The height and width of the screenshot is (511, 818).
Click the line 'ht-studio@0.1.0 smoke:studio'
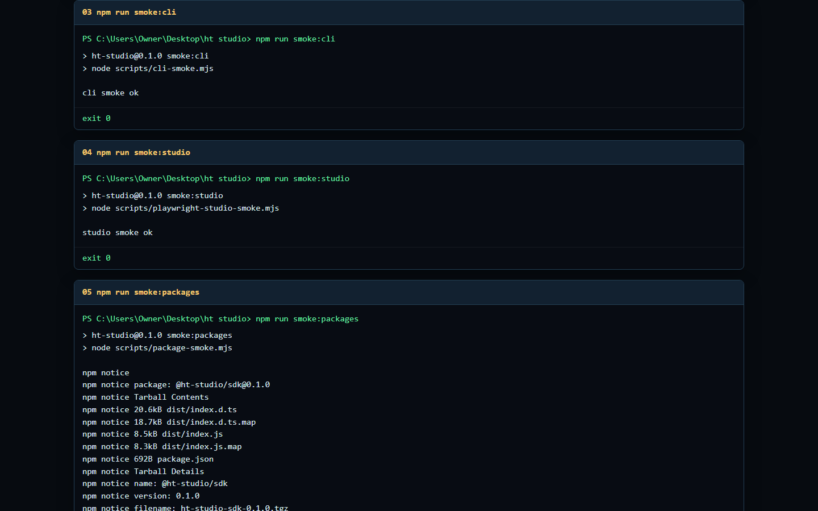tap(153, 195)
